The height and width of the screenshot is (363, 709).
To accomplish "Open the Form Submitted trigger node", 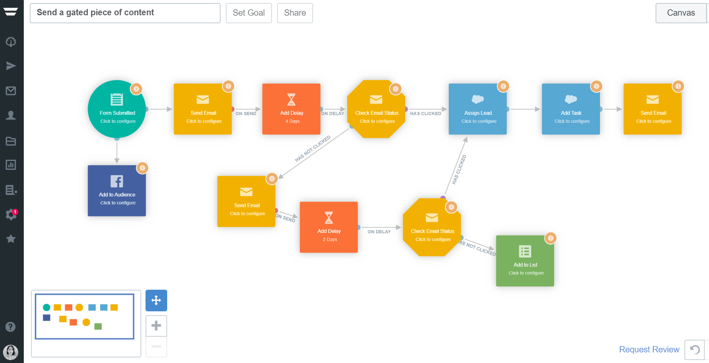I will coord(117,109).
